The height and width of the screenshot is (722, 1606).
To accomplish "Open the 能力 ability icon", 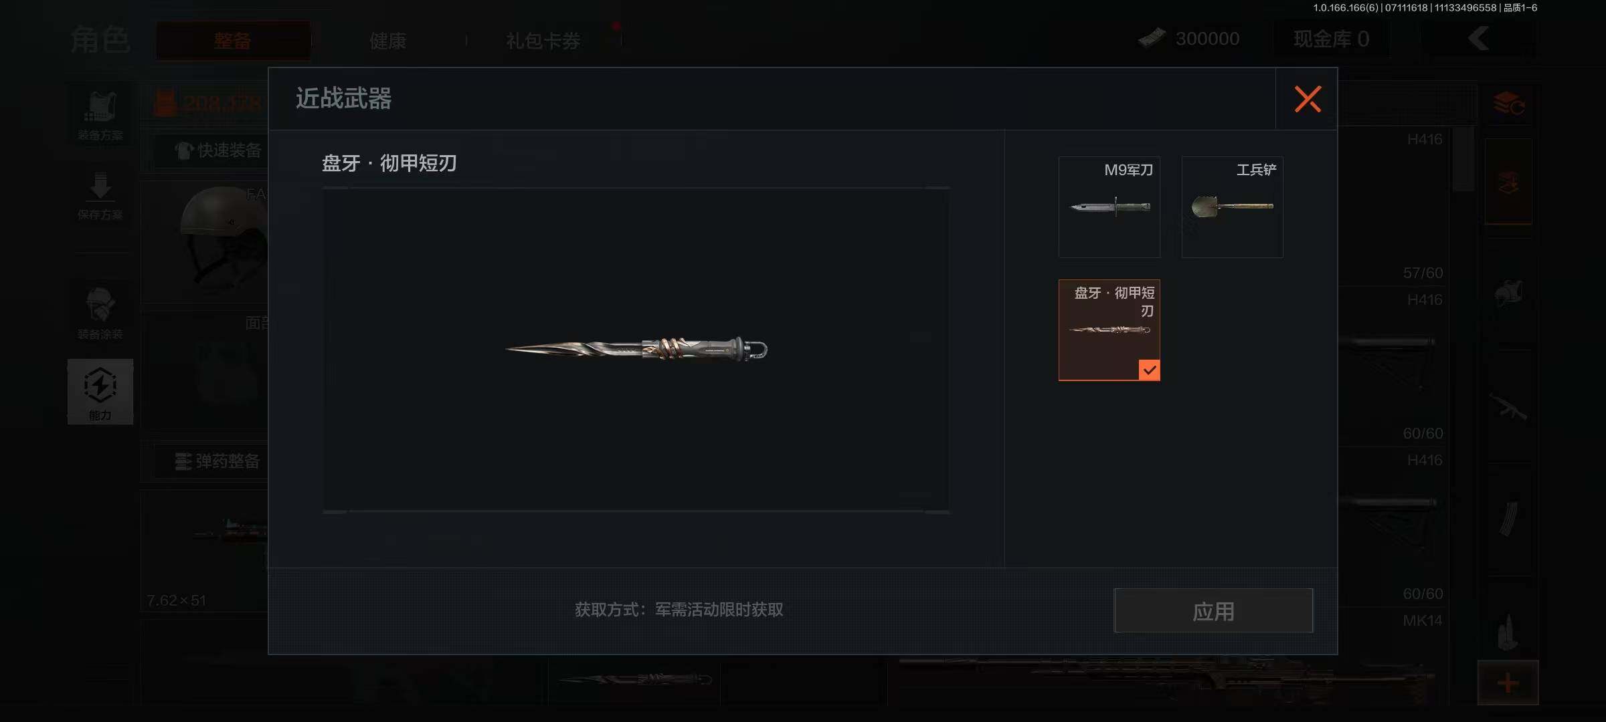I will 100,392.
